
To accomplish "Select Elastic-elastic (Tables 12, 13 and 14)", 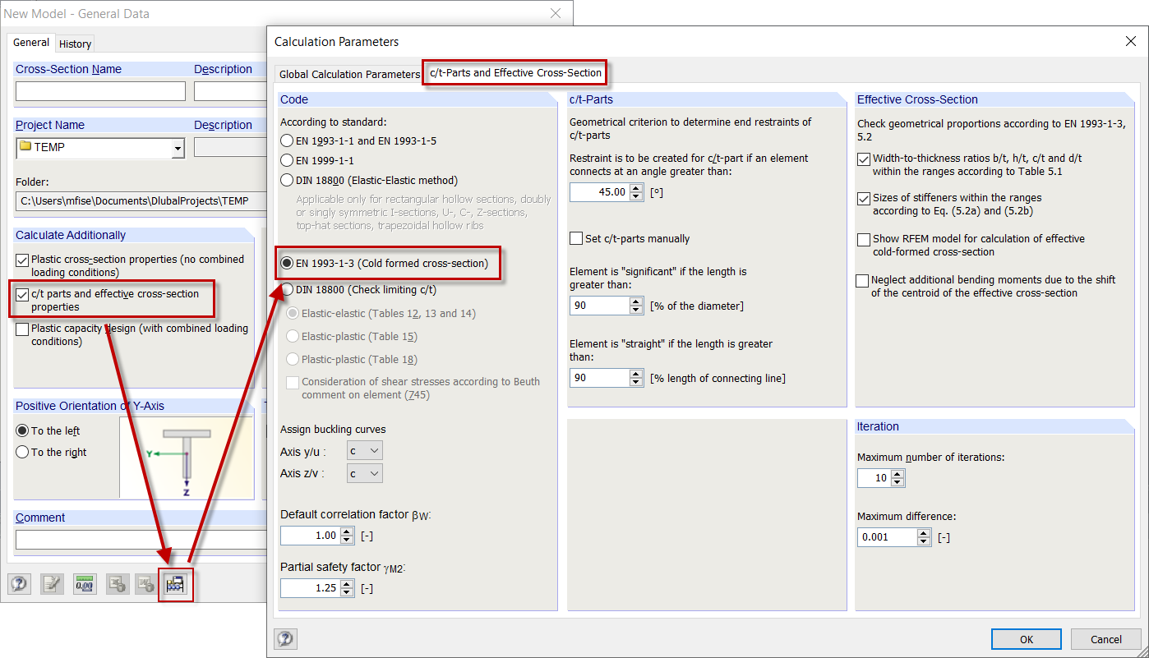I will (x=293, y=313).
